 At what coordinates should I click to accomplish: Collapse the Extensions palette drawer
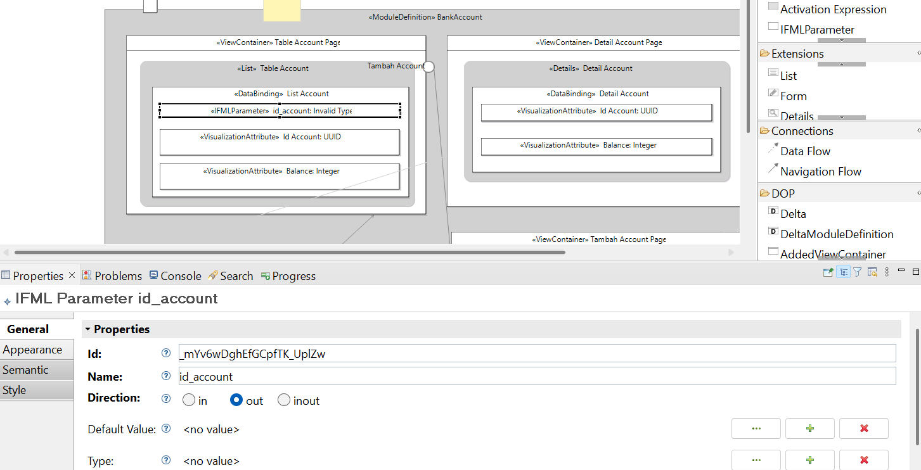(797, 54)
